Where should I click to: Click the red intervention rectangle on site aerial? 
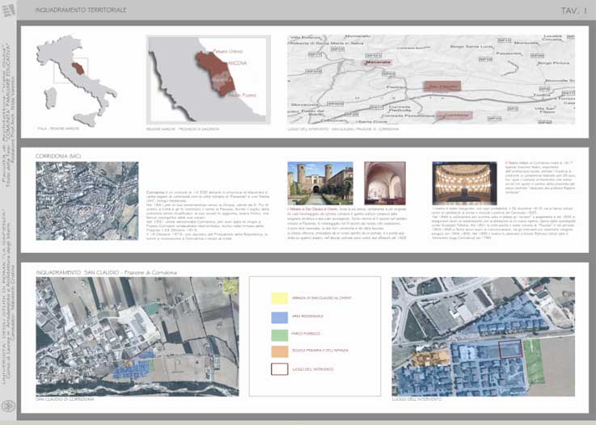pyautogui.click(x=510, y=349)
